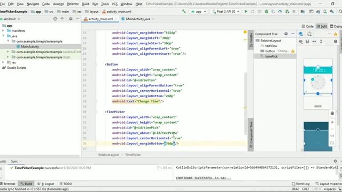
Task: Click the horizontal expand arrows icon
Action: pos(314,42)
